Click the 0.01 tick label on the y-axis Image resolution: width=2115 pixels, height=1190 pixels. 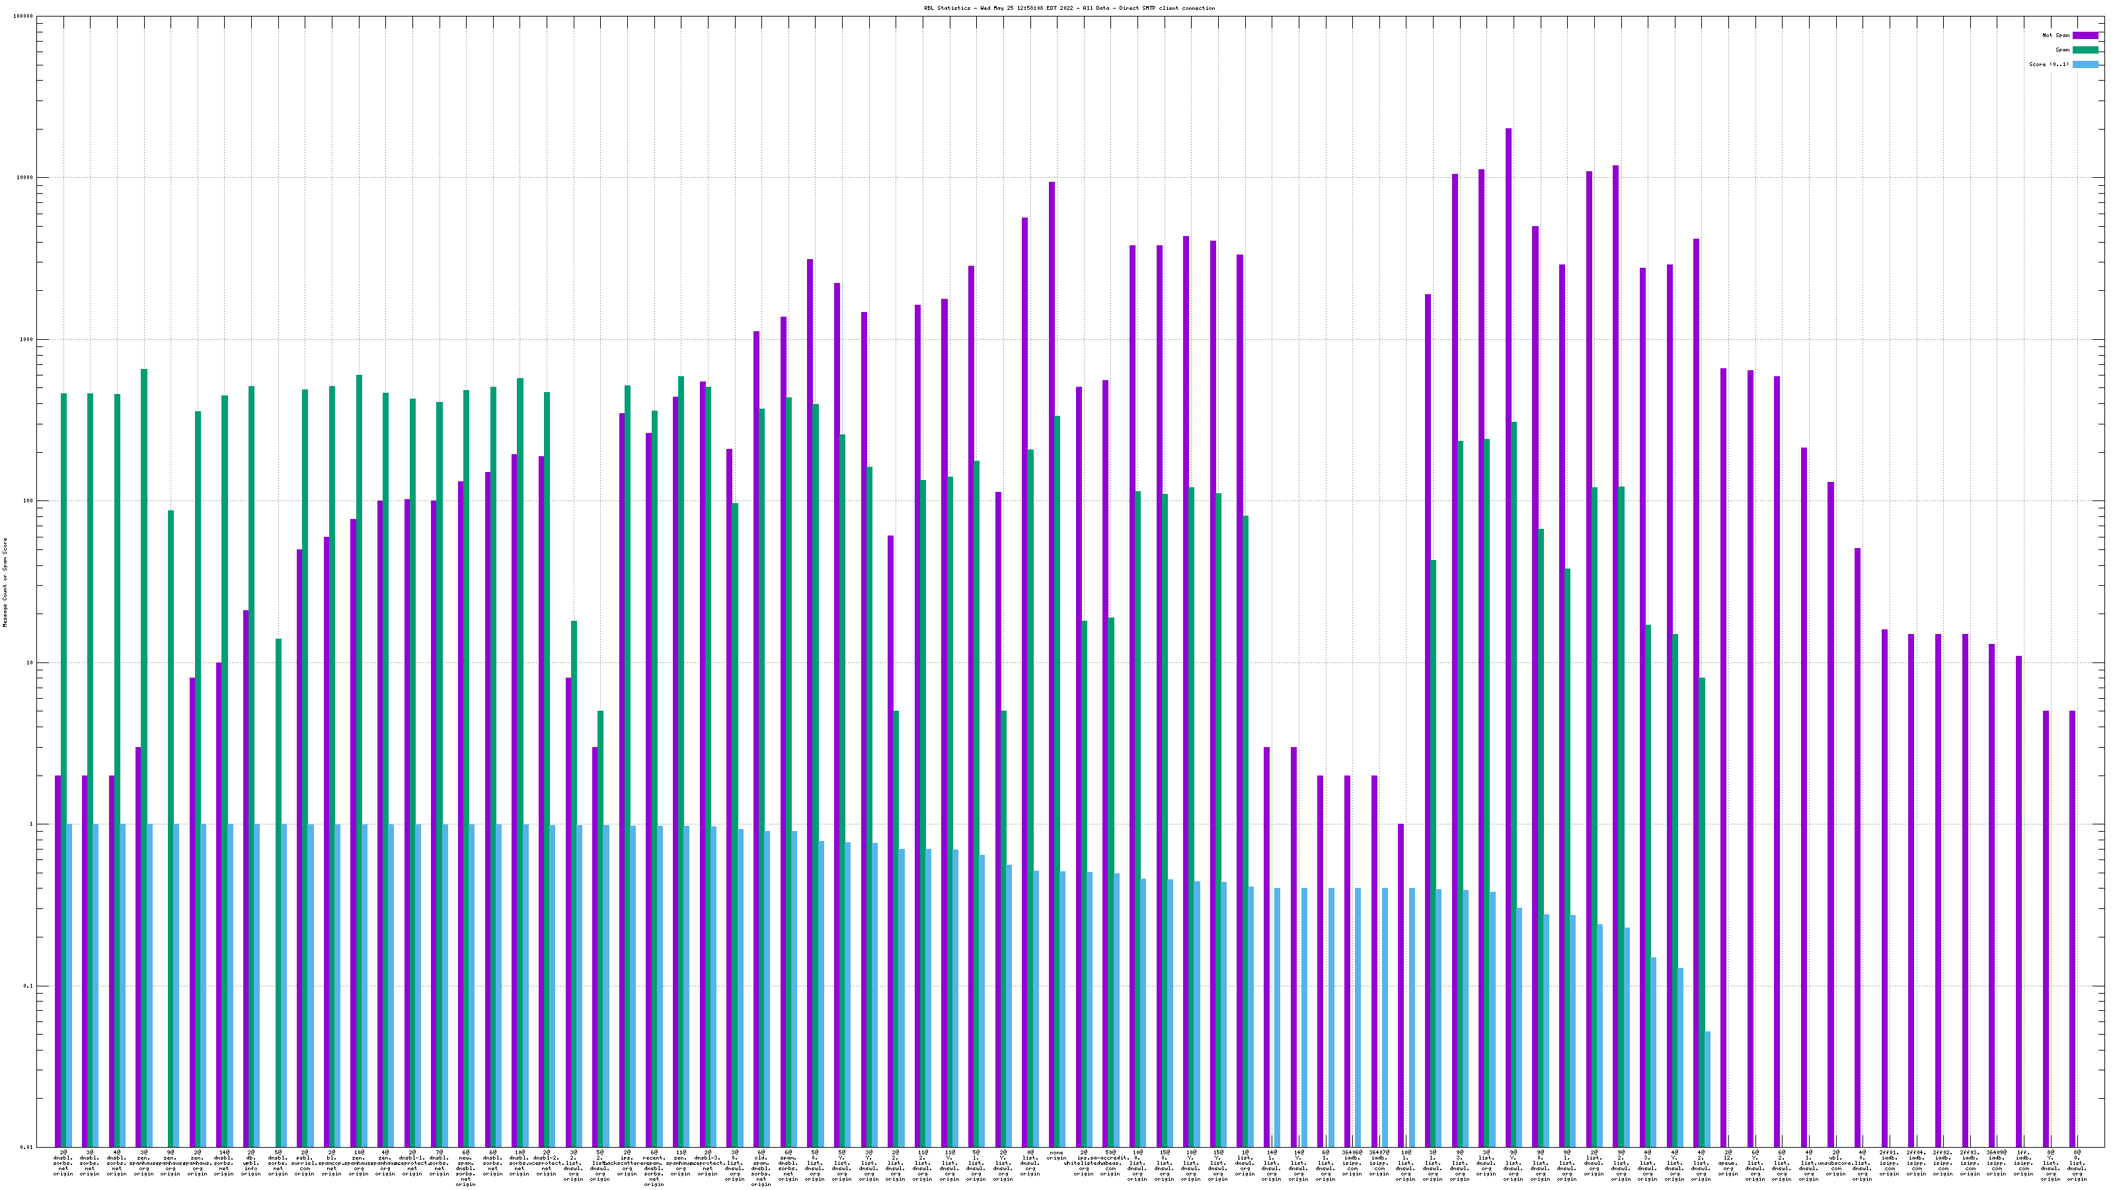(x=27, y=1147)
